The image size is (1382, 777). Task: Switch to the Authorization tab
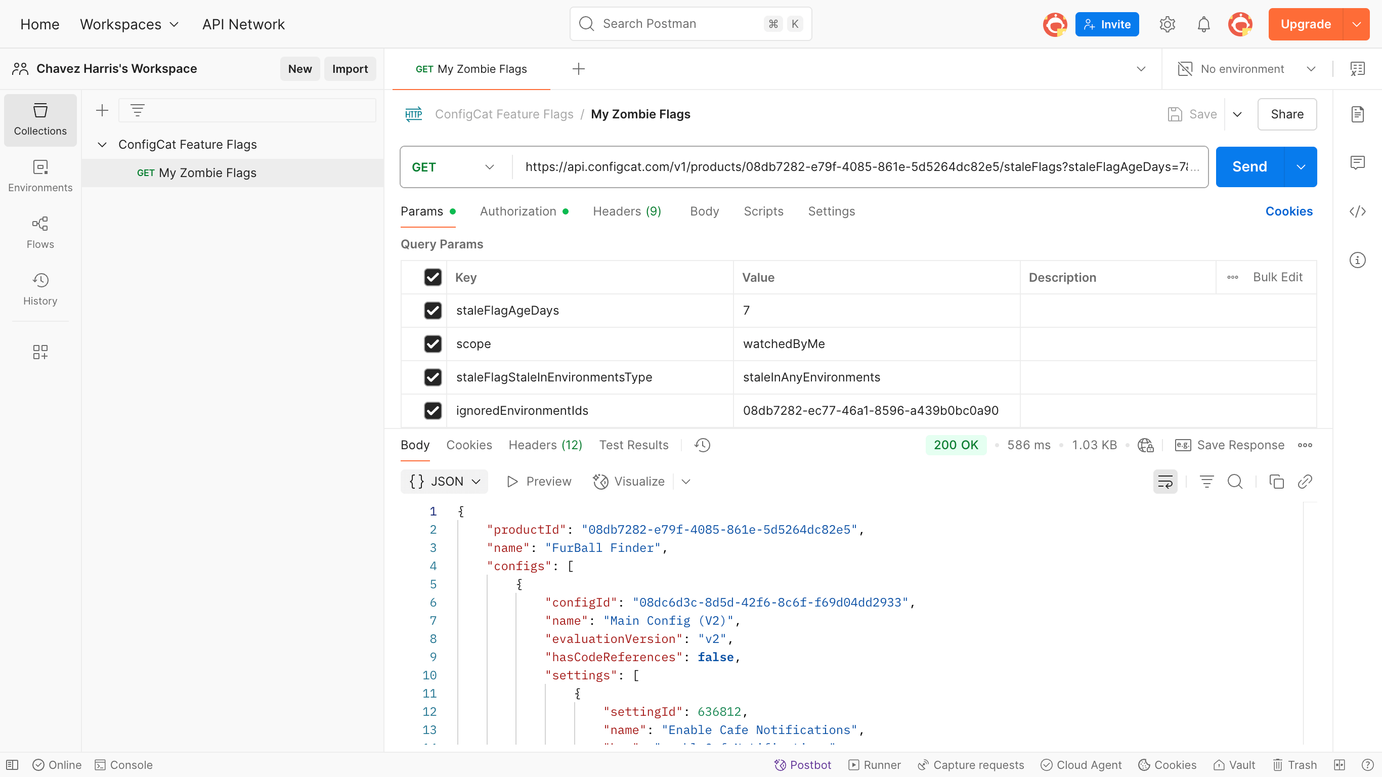(517, 211)
